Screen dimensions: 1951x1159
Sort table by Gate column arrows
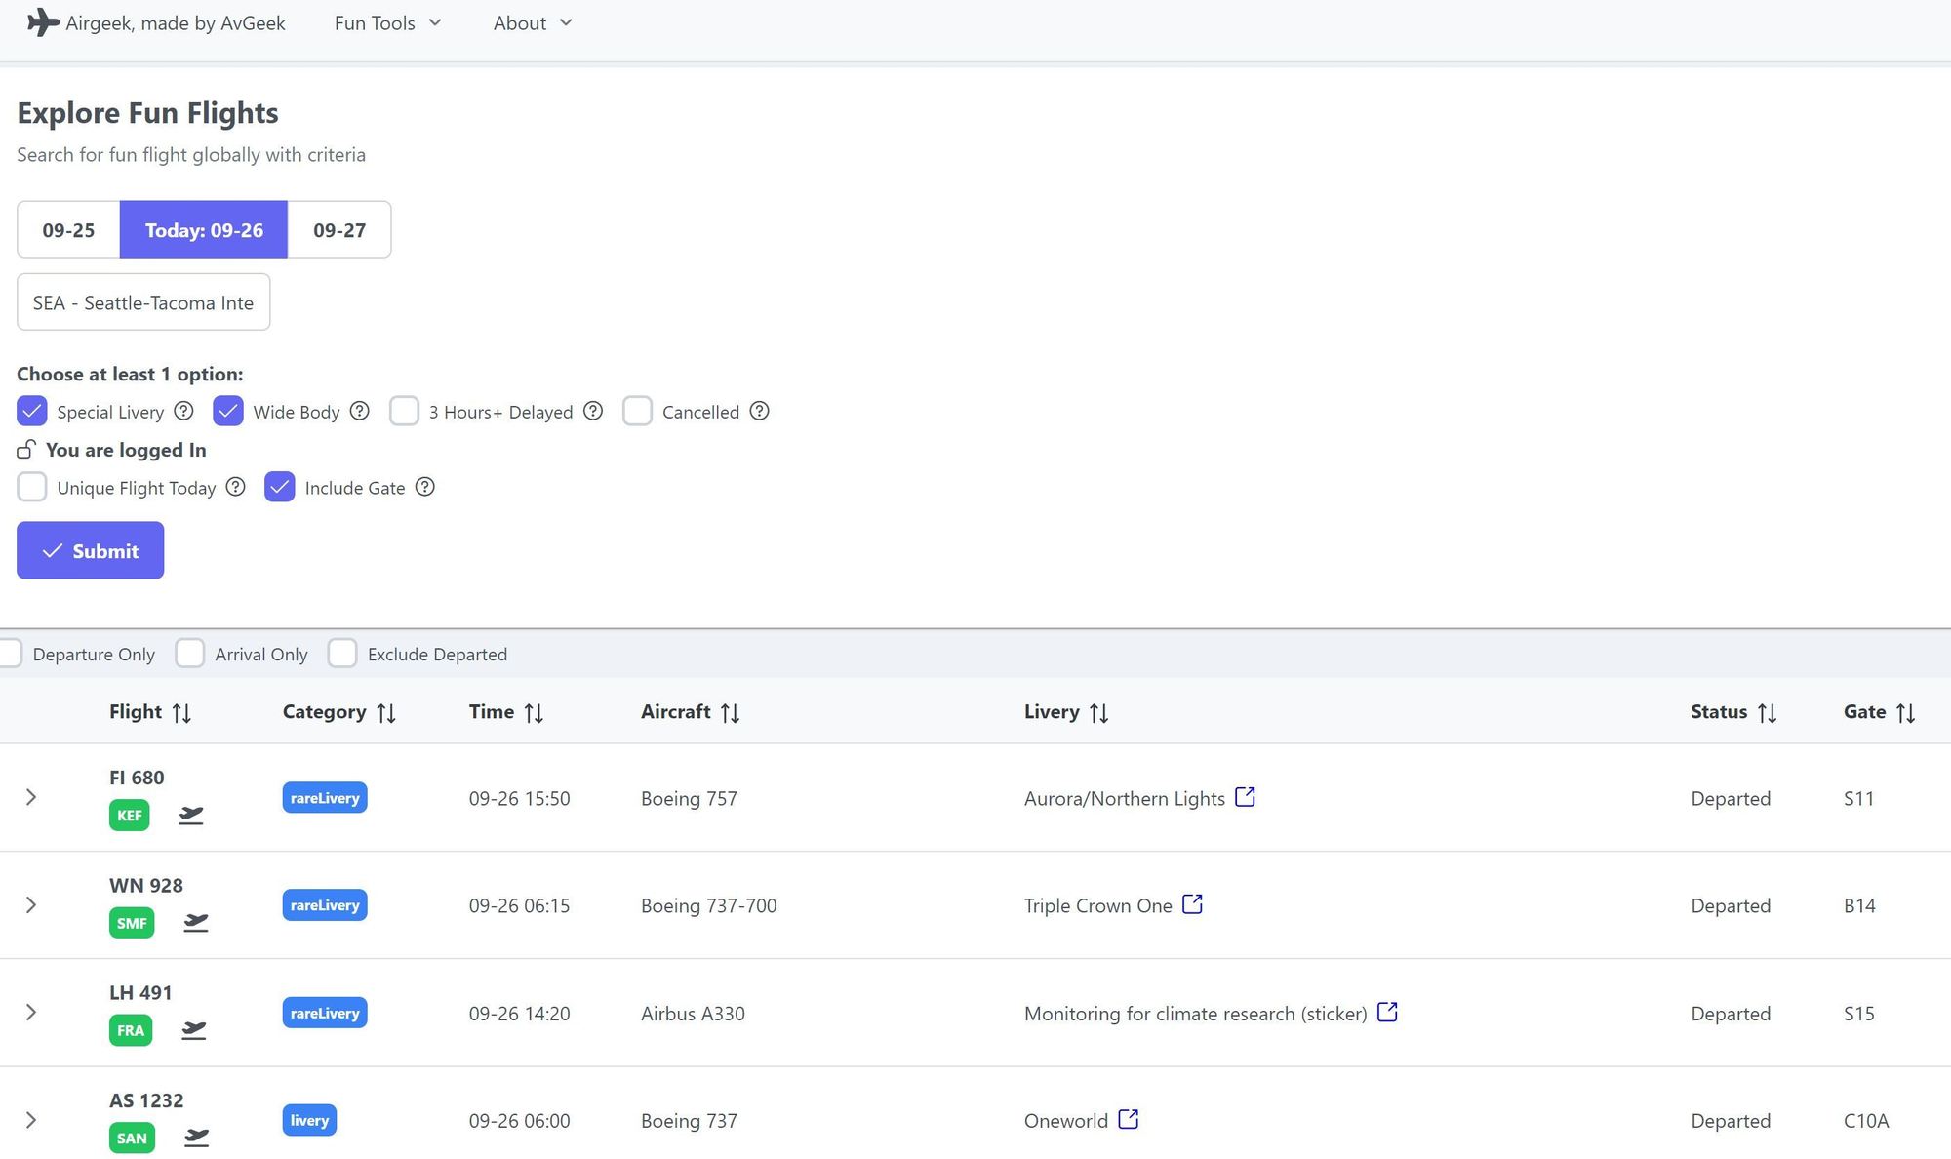[1905, 713]
